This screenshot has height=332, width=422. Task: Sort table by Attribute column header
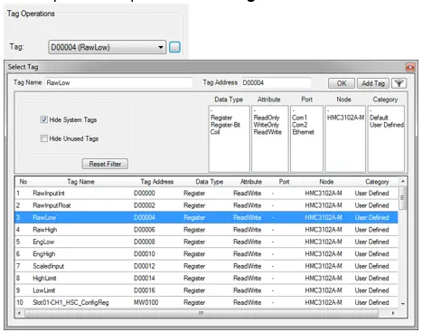point(251,182)
